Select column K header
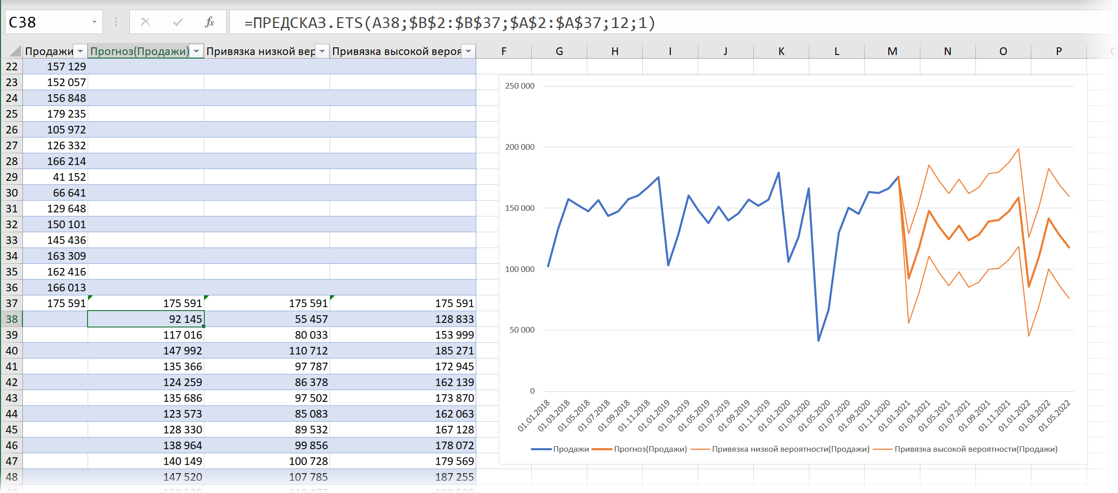Image resolution: width=1118 pixels, height=493 pixels. [x=781, y=51]
